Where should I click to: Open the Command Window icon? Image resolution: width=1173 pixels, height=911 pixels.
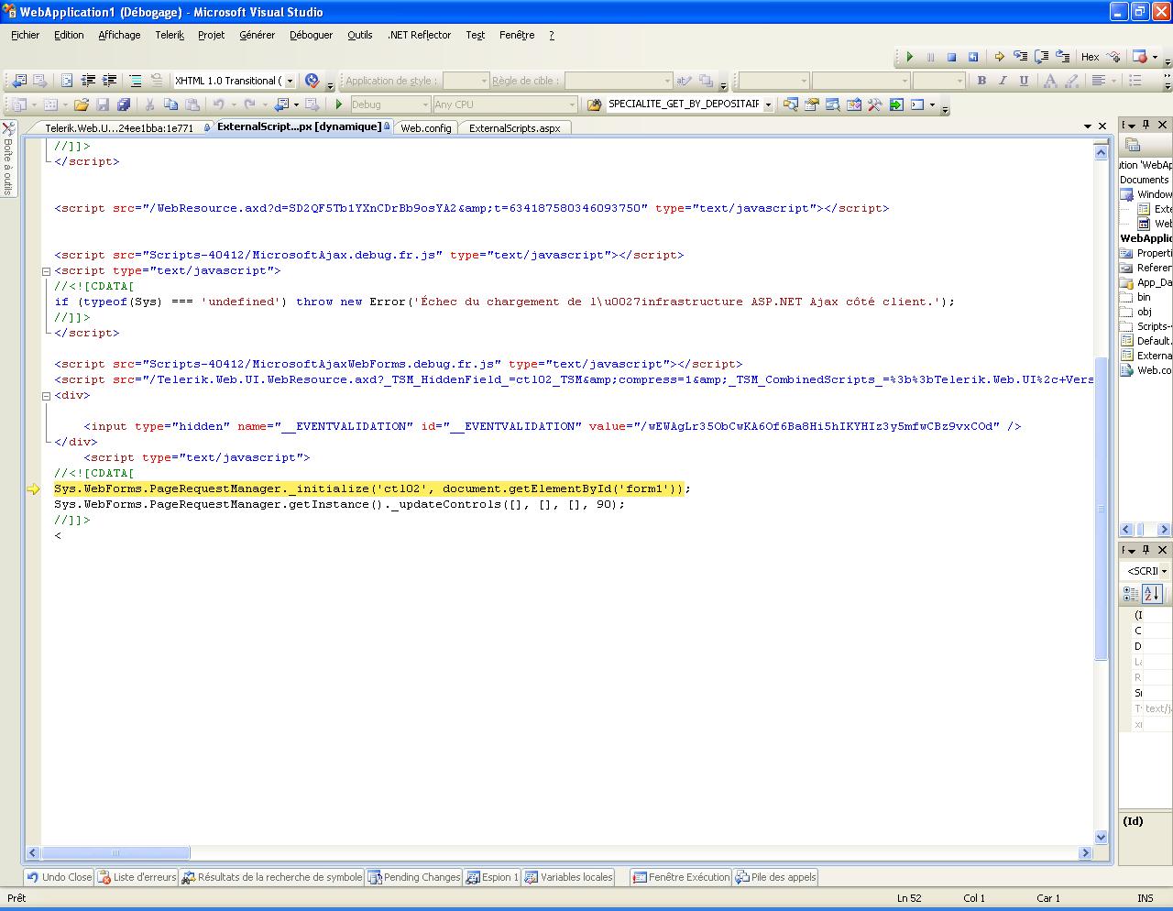tap(917, 104)
